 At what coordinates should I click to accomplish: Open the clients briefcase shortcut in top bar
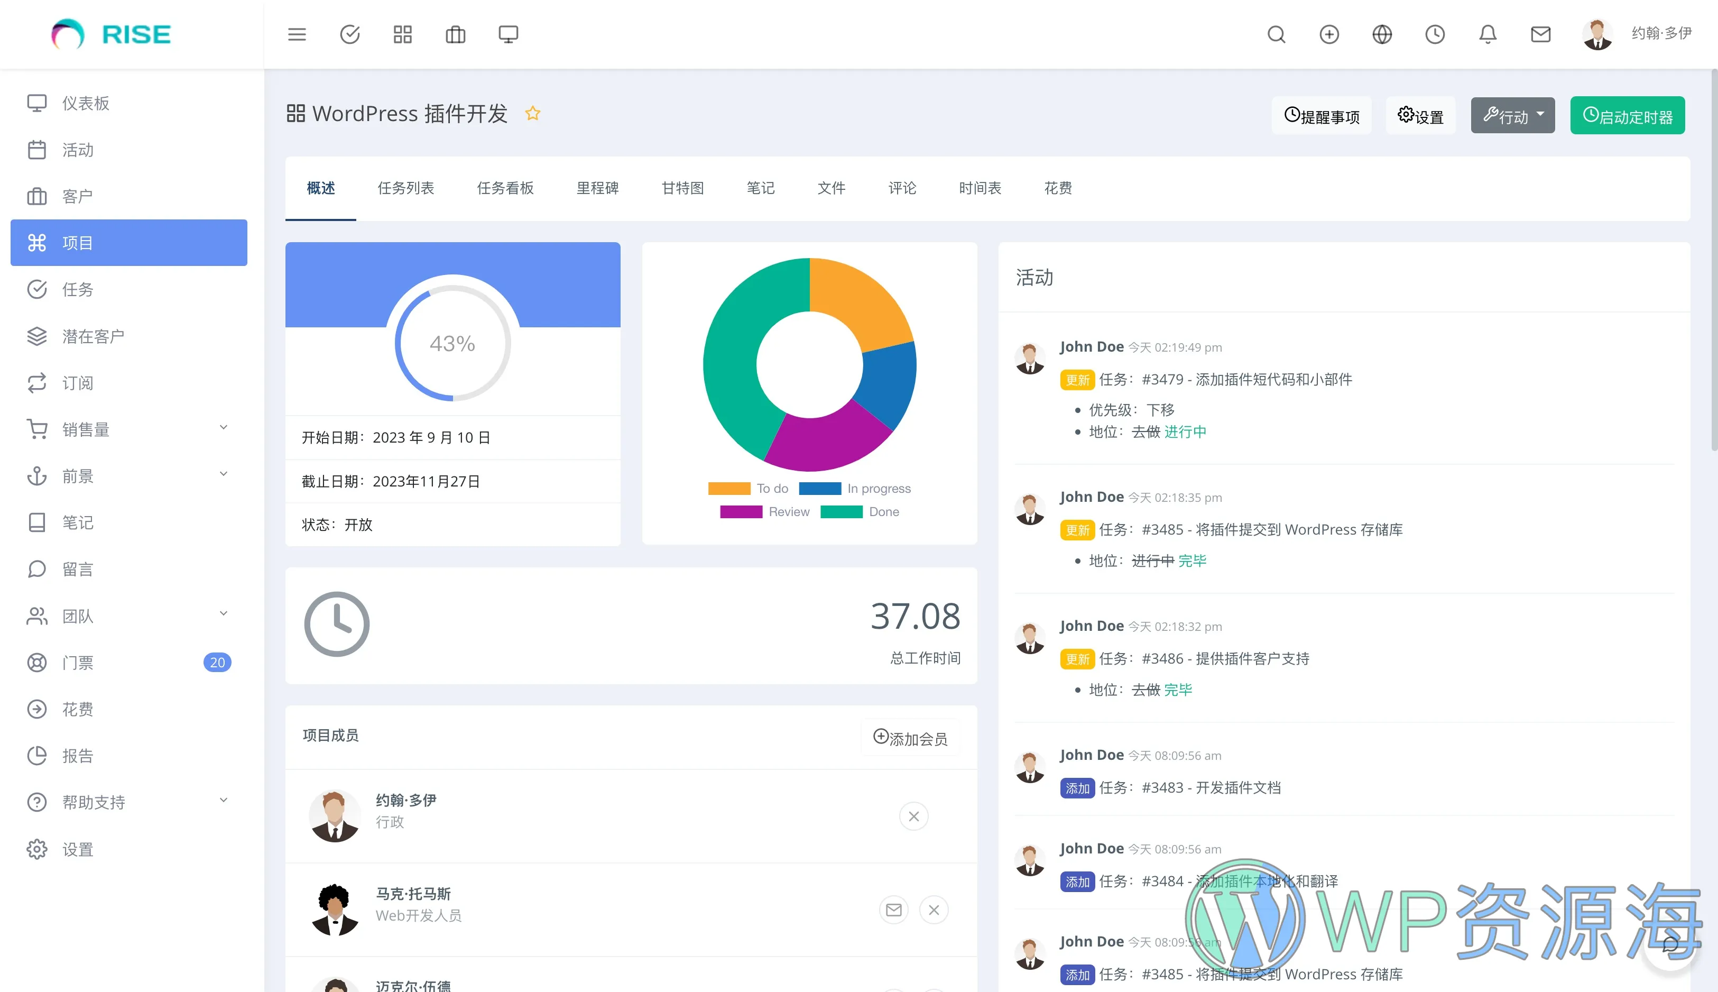click(x=456, y=34)
